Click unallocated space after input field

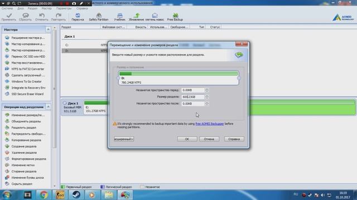(x=193, y=103)
